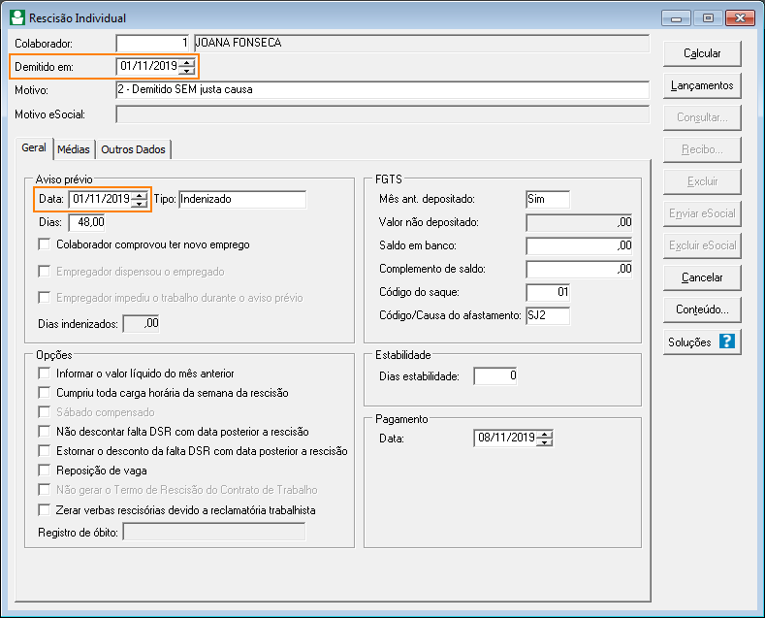Click Enviar eSocial button
Viewport: 765px width, 618px height.
[x=702, y=213]
